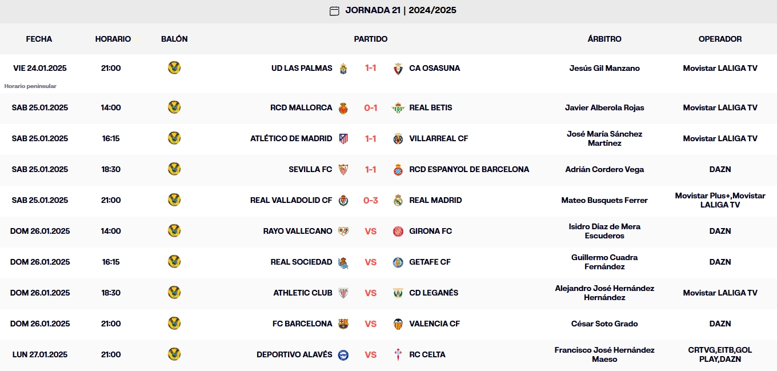
Task: Click the Real Madrid club crest
Action: click(x=398, y=200)
